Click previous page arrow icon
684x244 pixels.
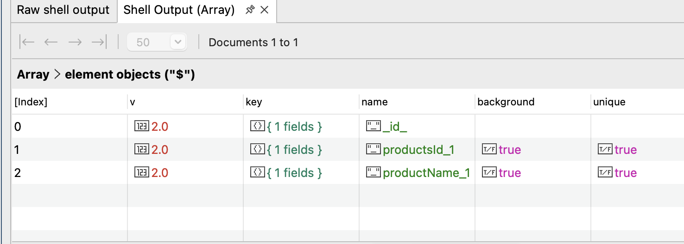(x=51, y=43)
